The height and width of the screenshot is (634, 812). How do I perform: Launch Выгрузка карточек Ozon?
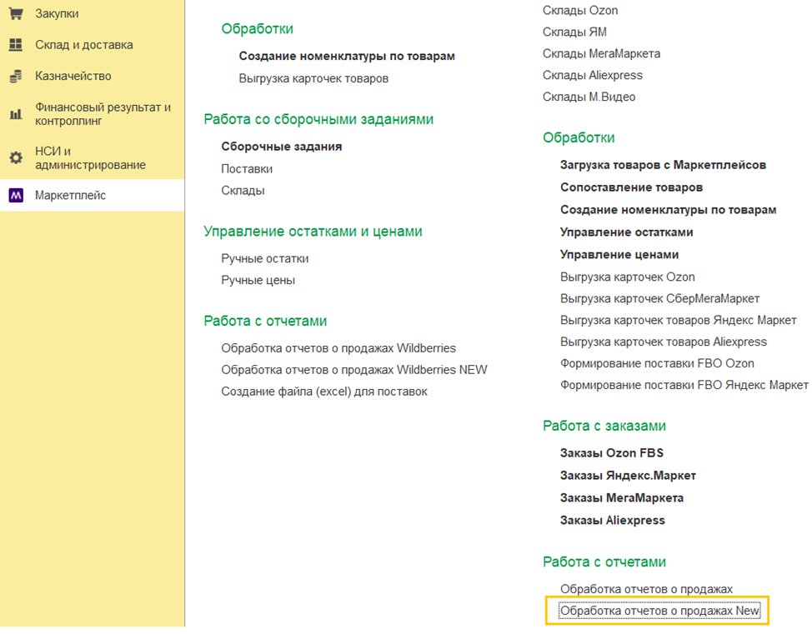pos(628,277)
